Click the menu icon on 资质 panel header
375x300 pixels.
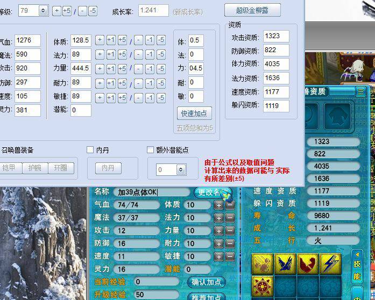pyautogui.click(x=360, y=92)
